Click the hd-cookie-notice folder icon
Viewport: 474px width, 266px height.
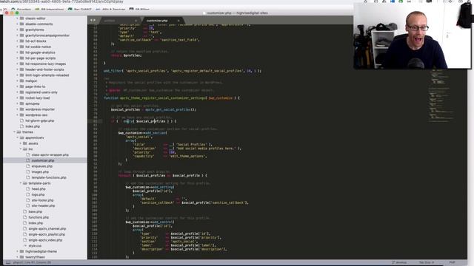pyautogui.click(x=21, y=47)
